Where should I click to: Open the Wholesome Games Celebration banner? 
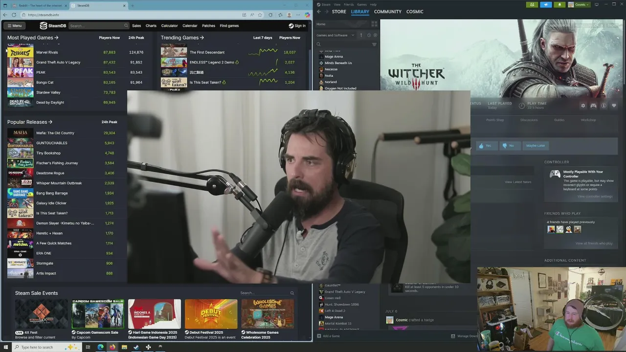click(268, 314)
